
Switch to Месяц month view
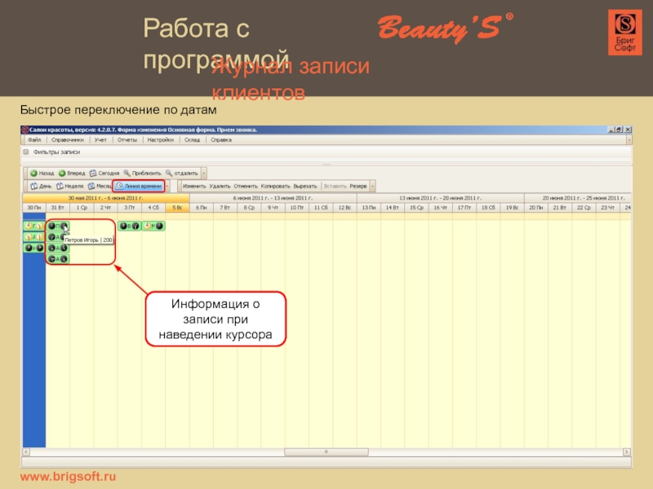(x=100, y=186)
